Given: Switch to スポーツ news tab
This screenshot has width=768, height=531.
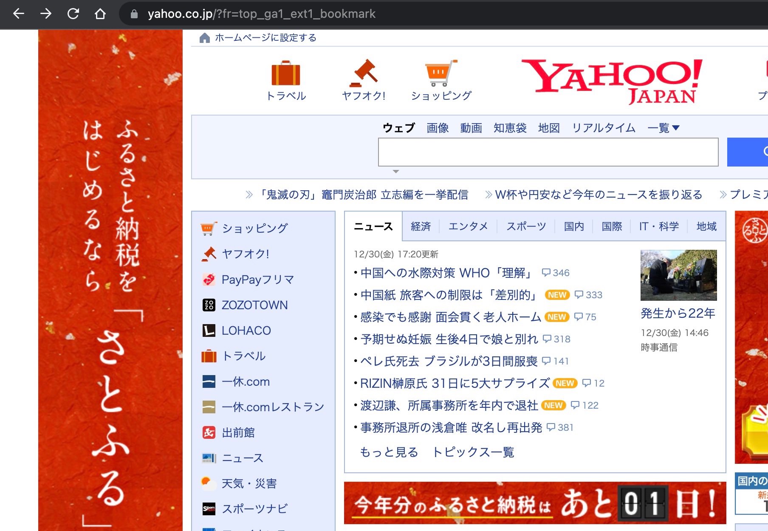Looking at the screenshot, I should pyautogui.click(x=526, y=226).
